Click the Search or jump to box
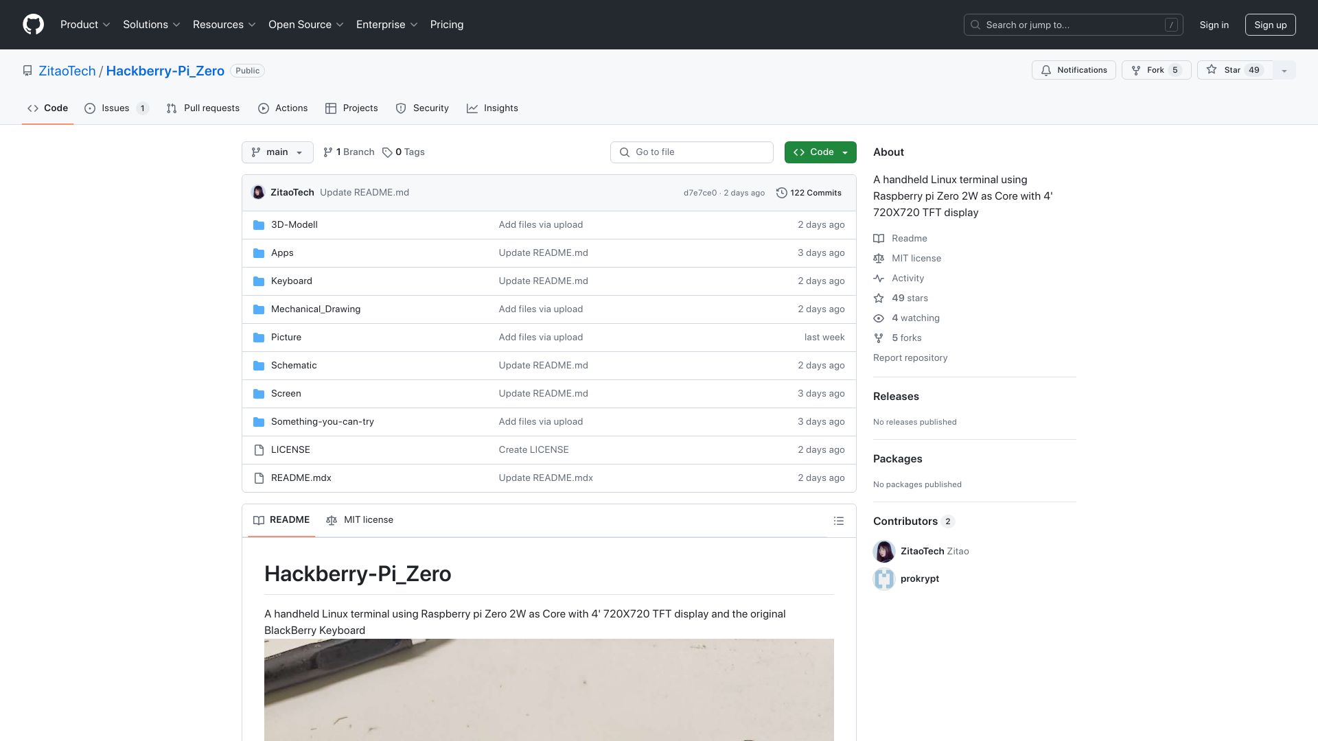The image size is (1318, 741). click(x=1073, y=25)
